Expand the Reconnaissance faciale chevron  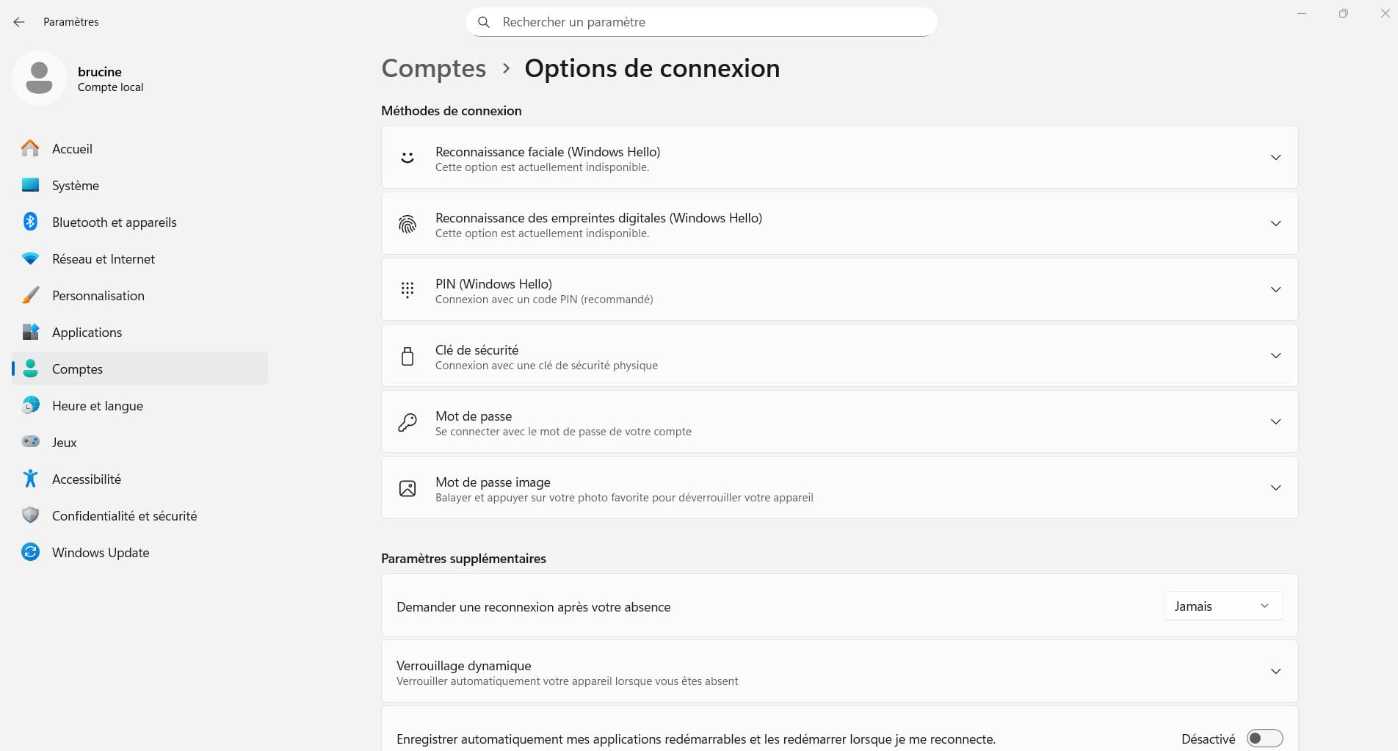tap(1275, 158)
